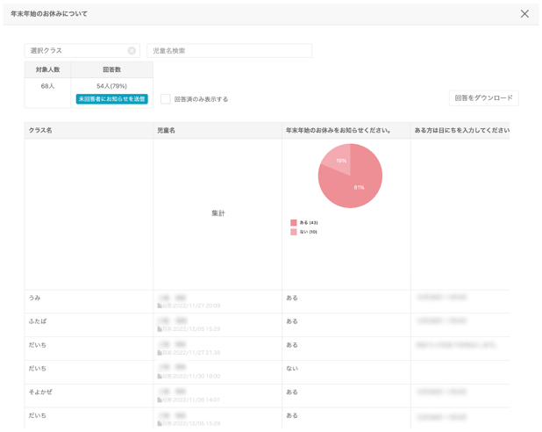This screenshot has height=432, width=542.
Task: Click the response icon dated 2022/11/30 18:00
Action: click(x=160, y=376)
